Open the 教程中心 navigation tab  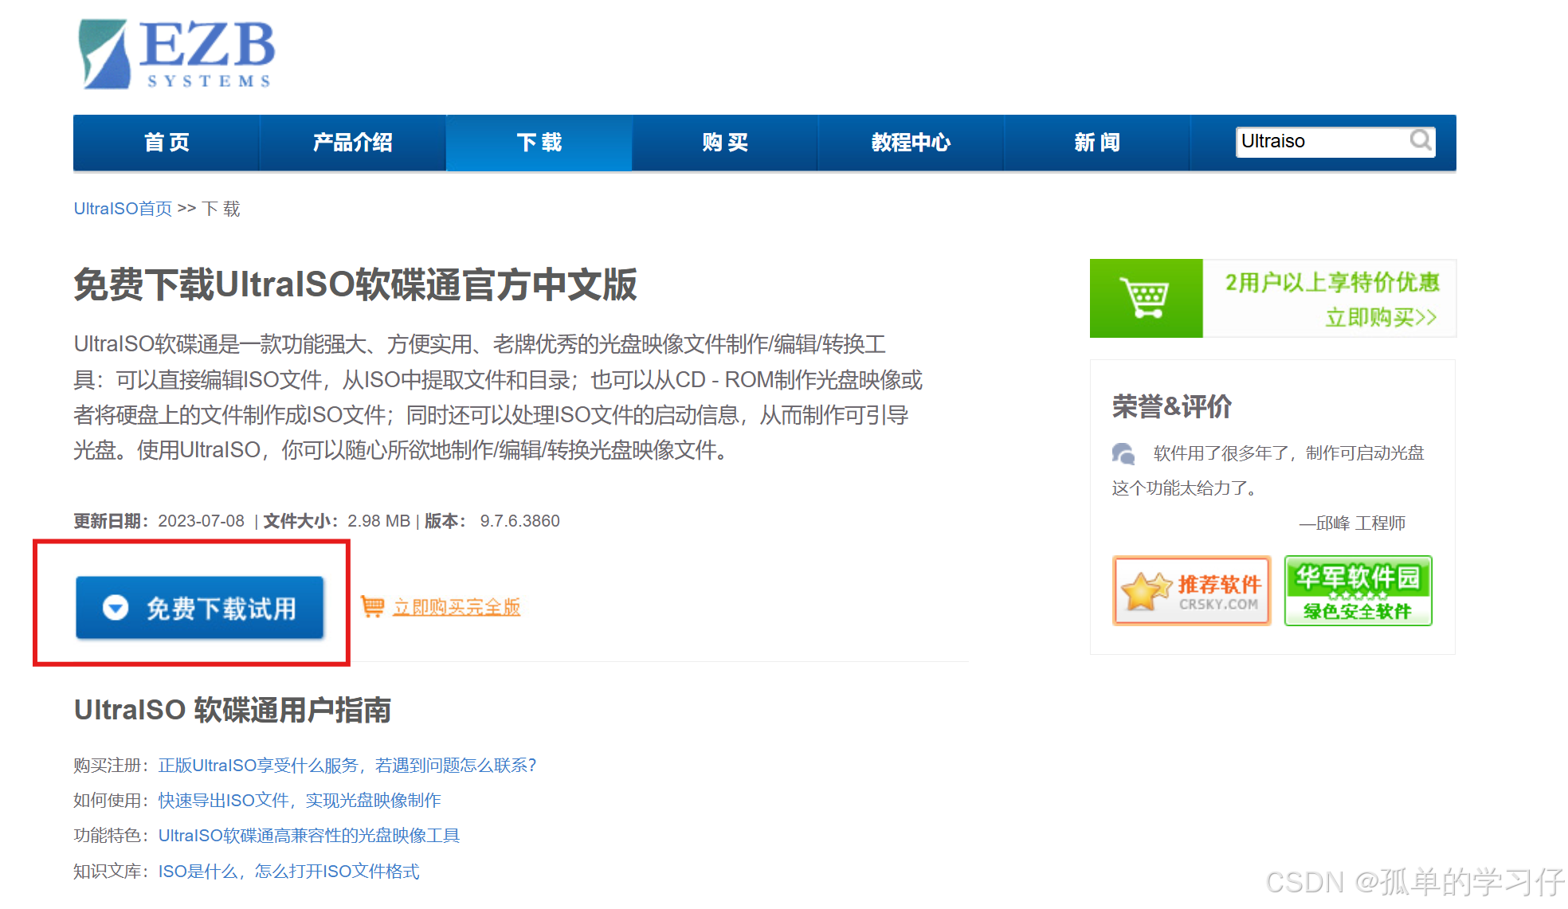click(x=911, y=143)
